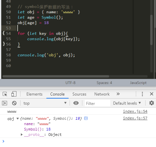This screenshot has width=156, height=147.
Task: Show more DevTools tabs
Action: (x=118, y=94)
